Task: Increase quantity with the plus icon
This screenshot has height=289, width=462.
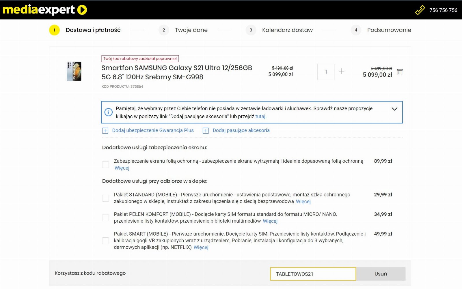Action: tap(342, 71)
